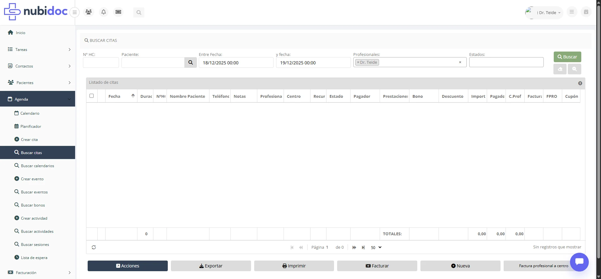
Task: Open Buscar eventos in sidebar
Action: (38, 192)
